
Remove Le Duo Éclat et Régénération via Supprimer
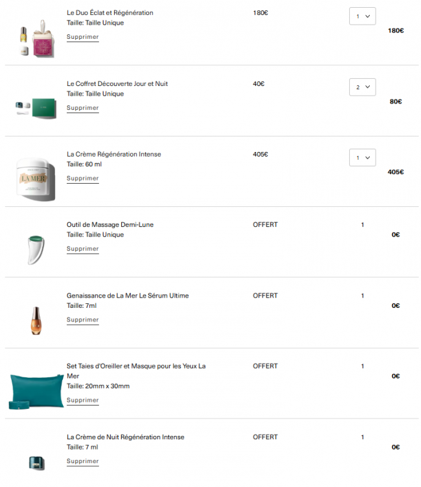pos(83,37)
